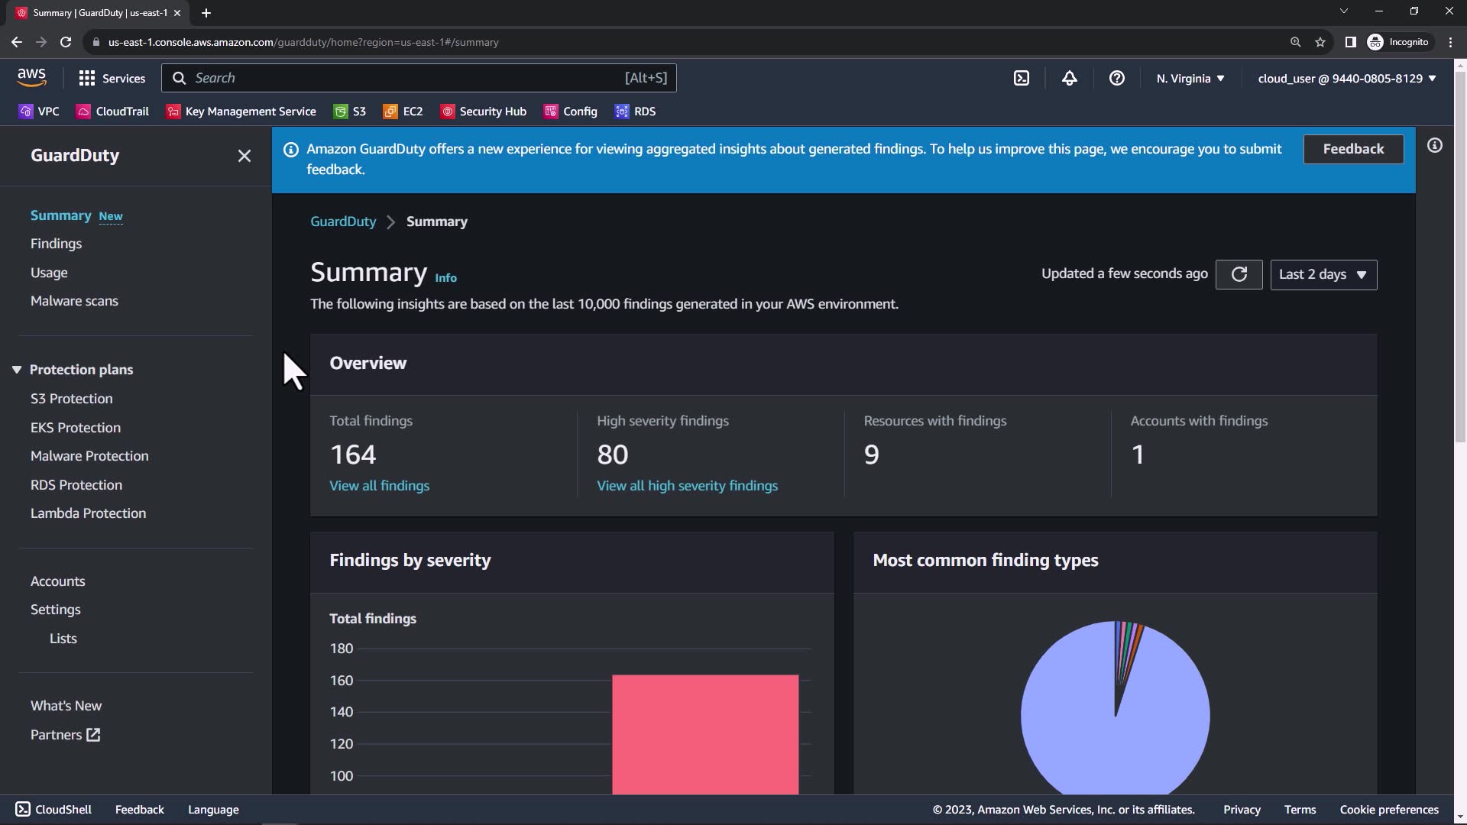This screenshot has height=825, width=1467.
Task: Refresh the Summary insights
Action: coord(1239,274)
